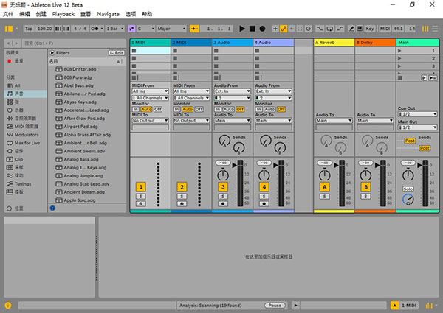Open the 创建 menu

(x=41, y=14)
